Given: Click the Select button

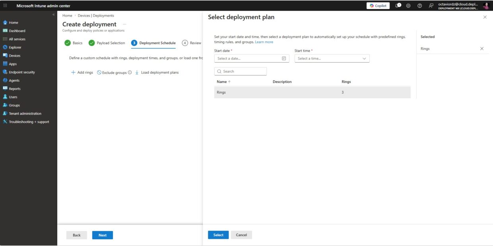Looking at the screenshot, I should (x=218, y=235).
